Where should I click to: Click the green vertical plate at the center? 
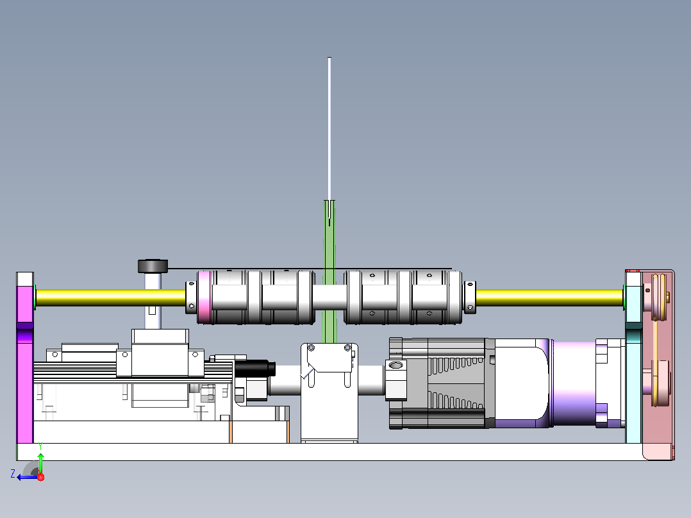coord(329,272)
